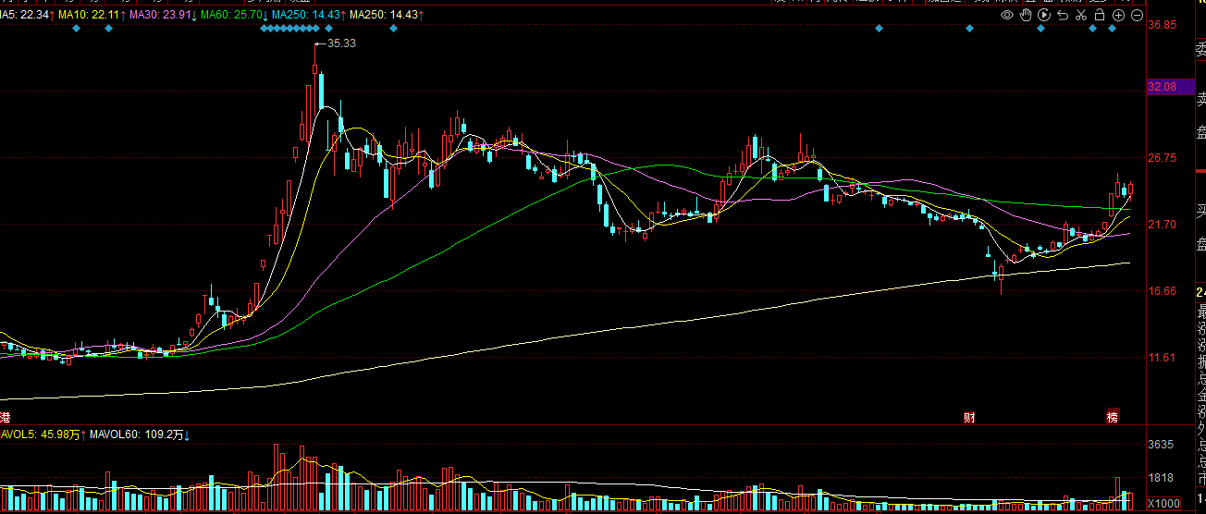Click the red 榜 marker on chart
The height and width of the screenshot is (514, 1206).
(x=1113, y=417)
